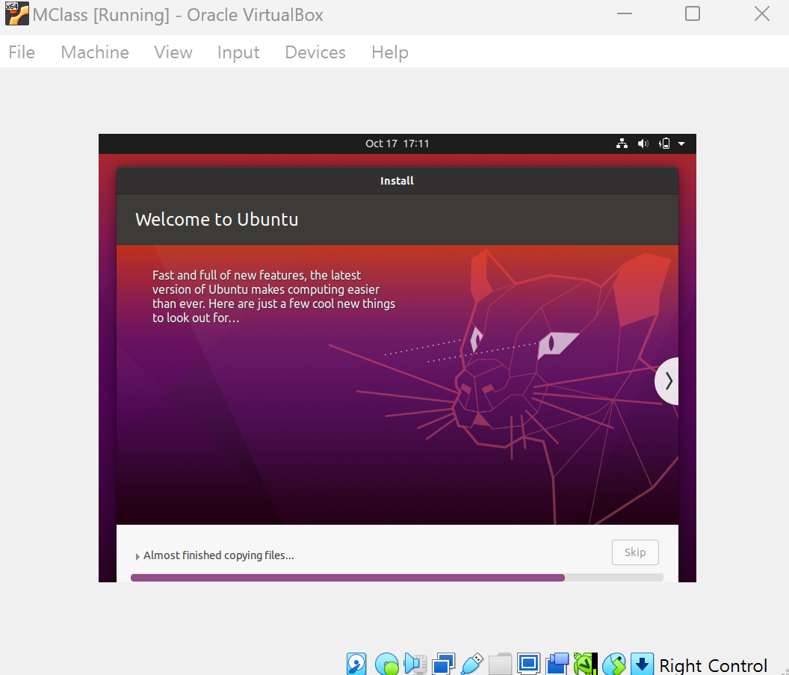Click the Welcome to Ubuntu heading
This screenshot has height=675, width=789.
(x=217, y=220)
